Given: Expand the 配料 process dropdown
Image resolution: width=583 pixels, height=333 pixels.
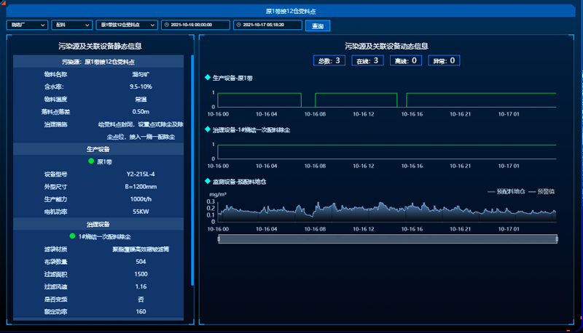Looking at the screenshot, I should point(71,25).
